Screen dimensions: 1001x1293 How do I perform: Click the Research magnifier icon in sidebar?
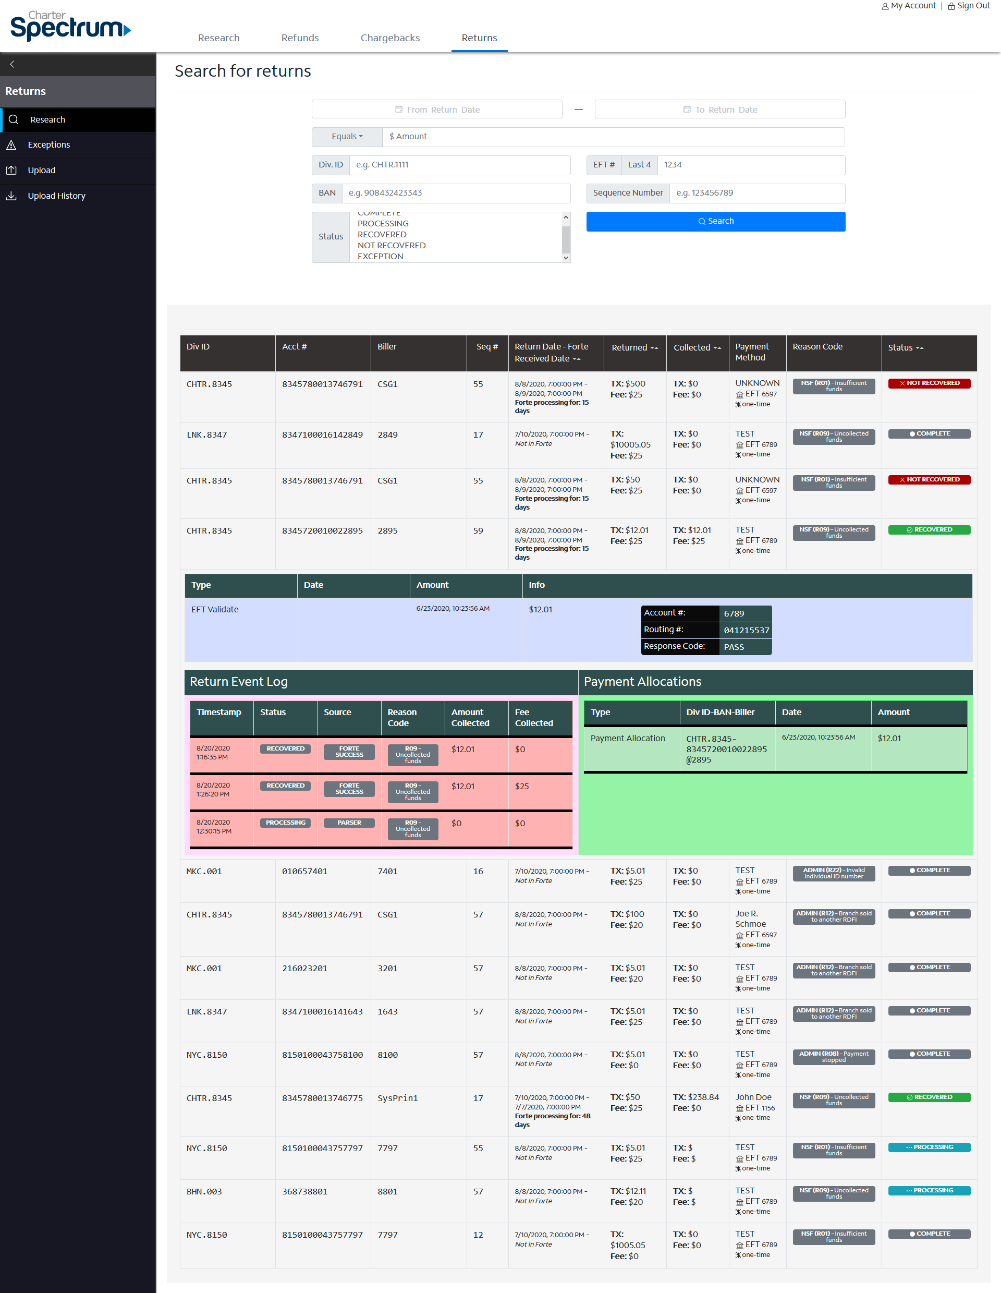coord(14,119)
